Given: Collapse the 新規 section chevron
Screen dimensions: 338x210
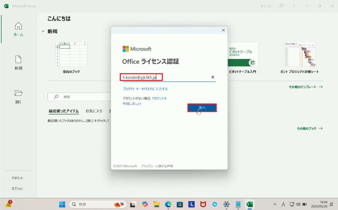Looking at the screenshot, I should point(43,31).
